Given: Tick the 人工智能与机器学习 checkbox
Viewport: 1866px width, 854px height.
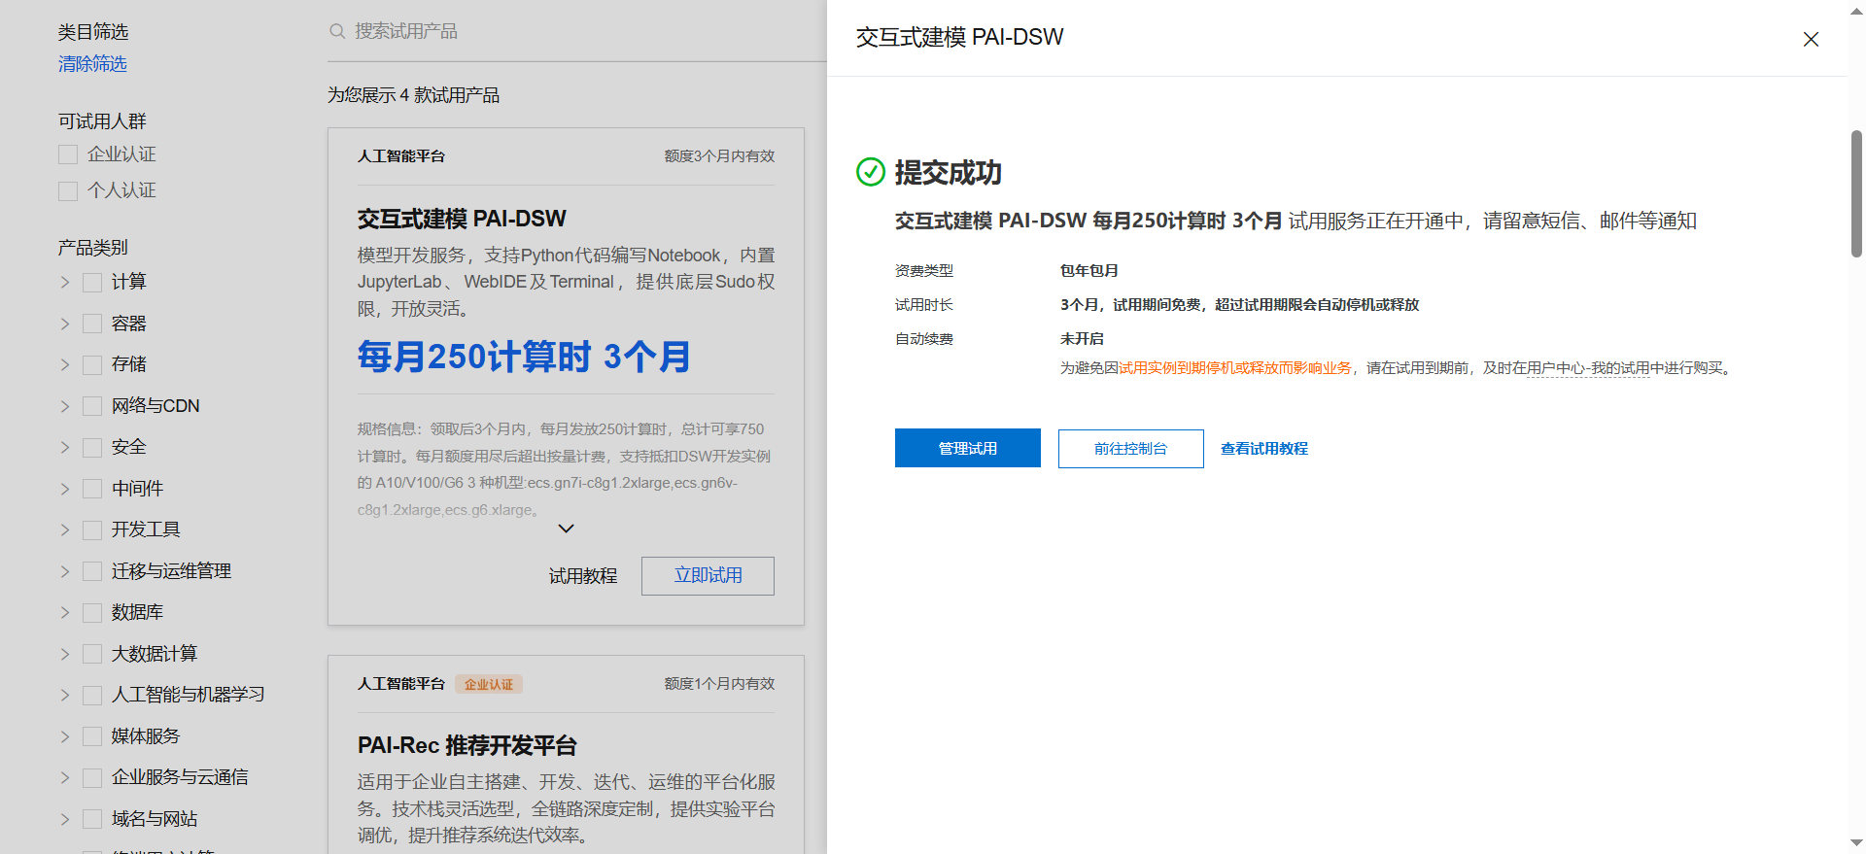Looking at the screenshot, I should [92, 695].
